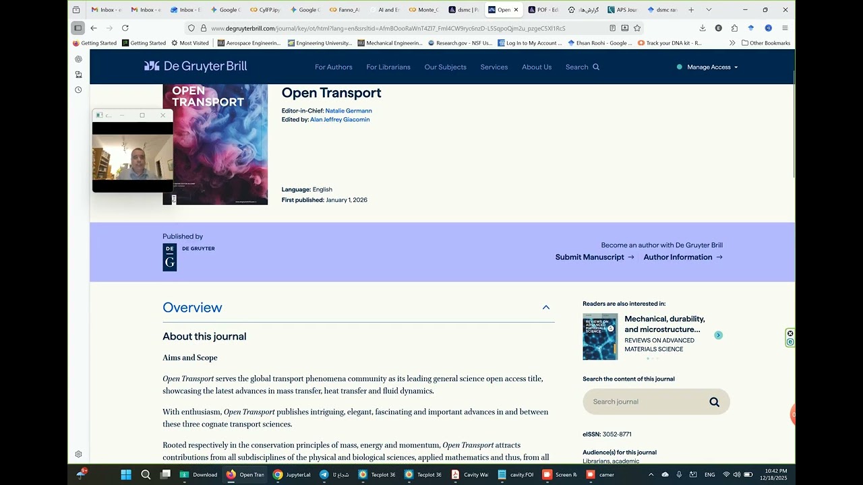This screenshot has height=485, width=863.
Task: Switch to the APS Journals browser tab
Action: click(x=622, y=10)
